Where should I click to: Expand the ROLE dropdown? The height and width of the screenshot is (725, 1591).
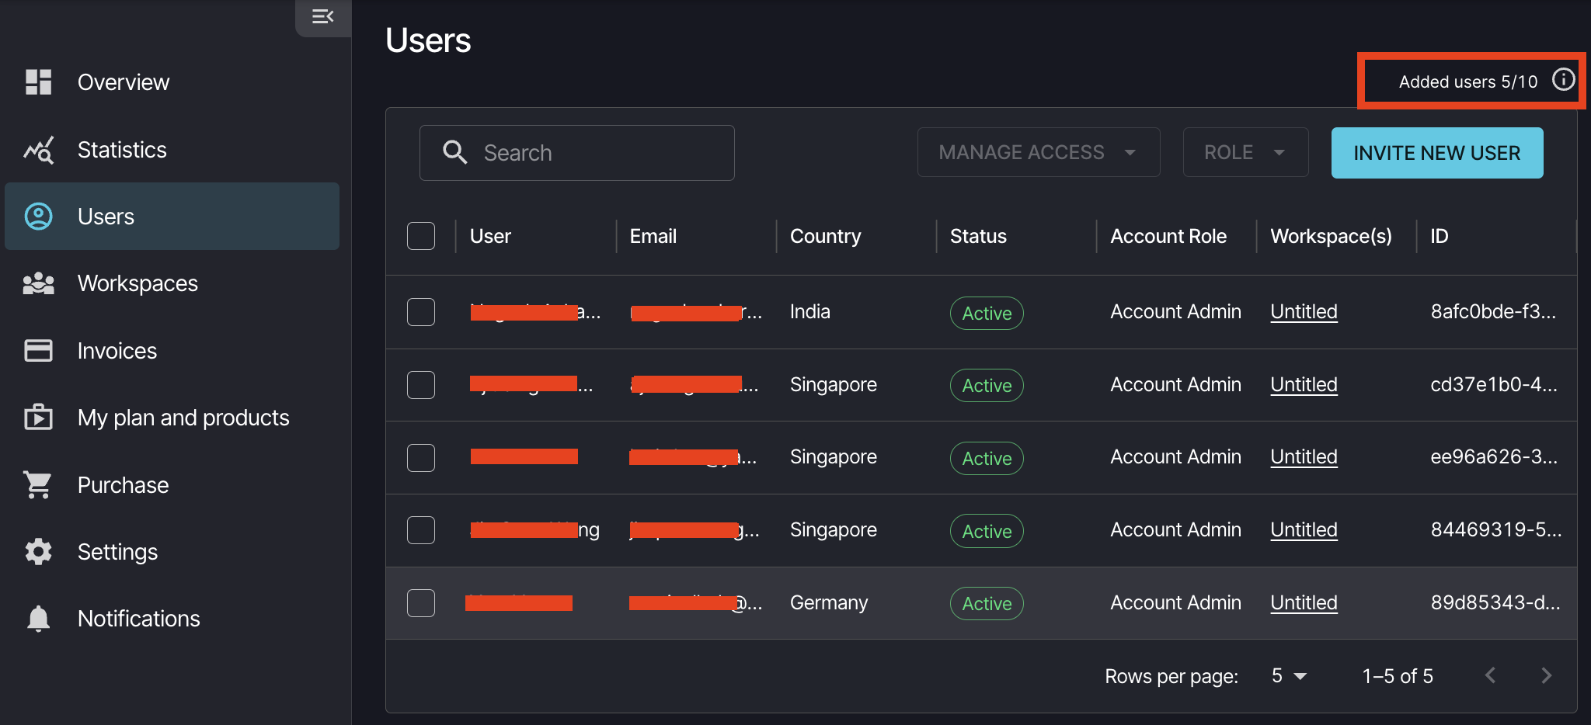click(1245, 152)
